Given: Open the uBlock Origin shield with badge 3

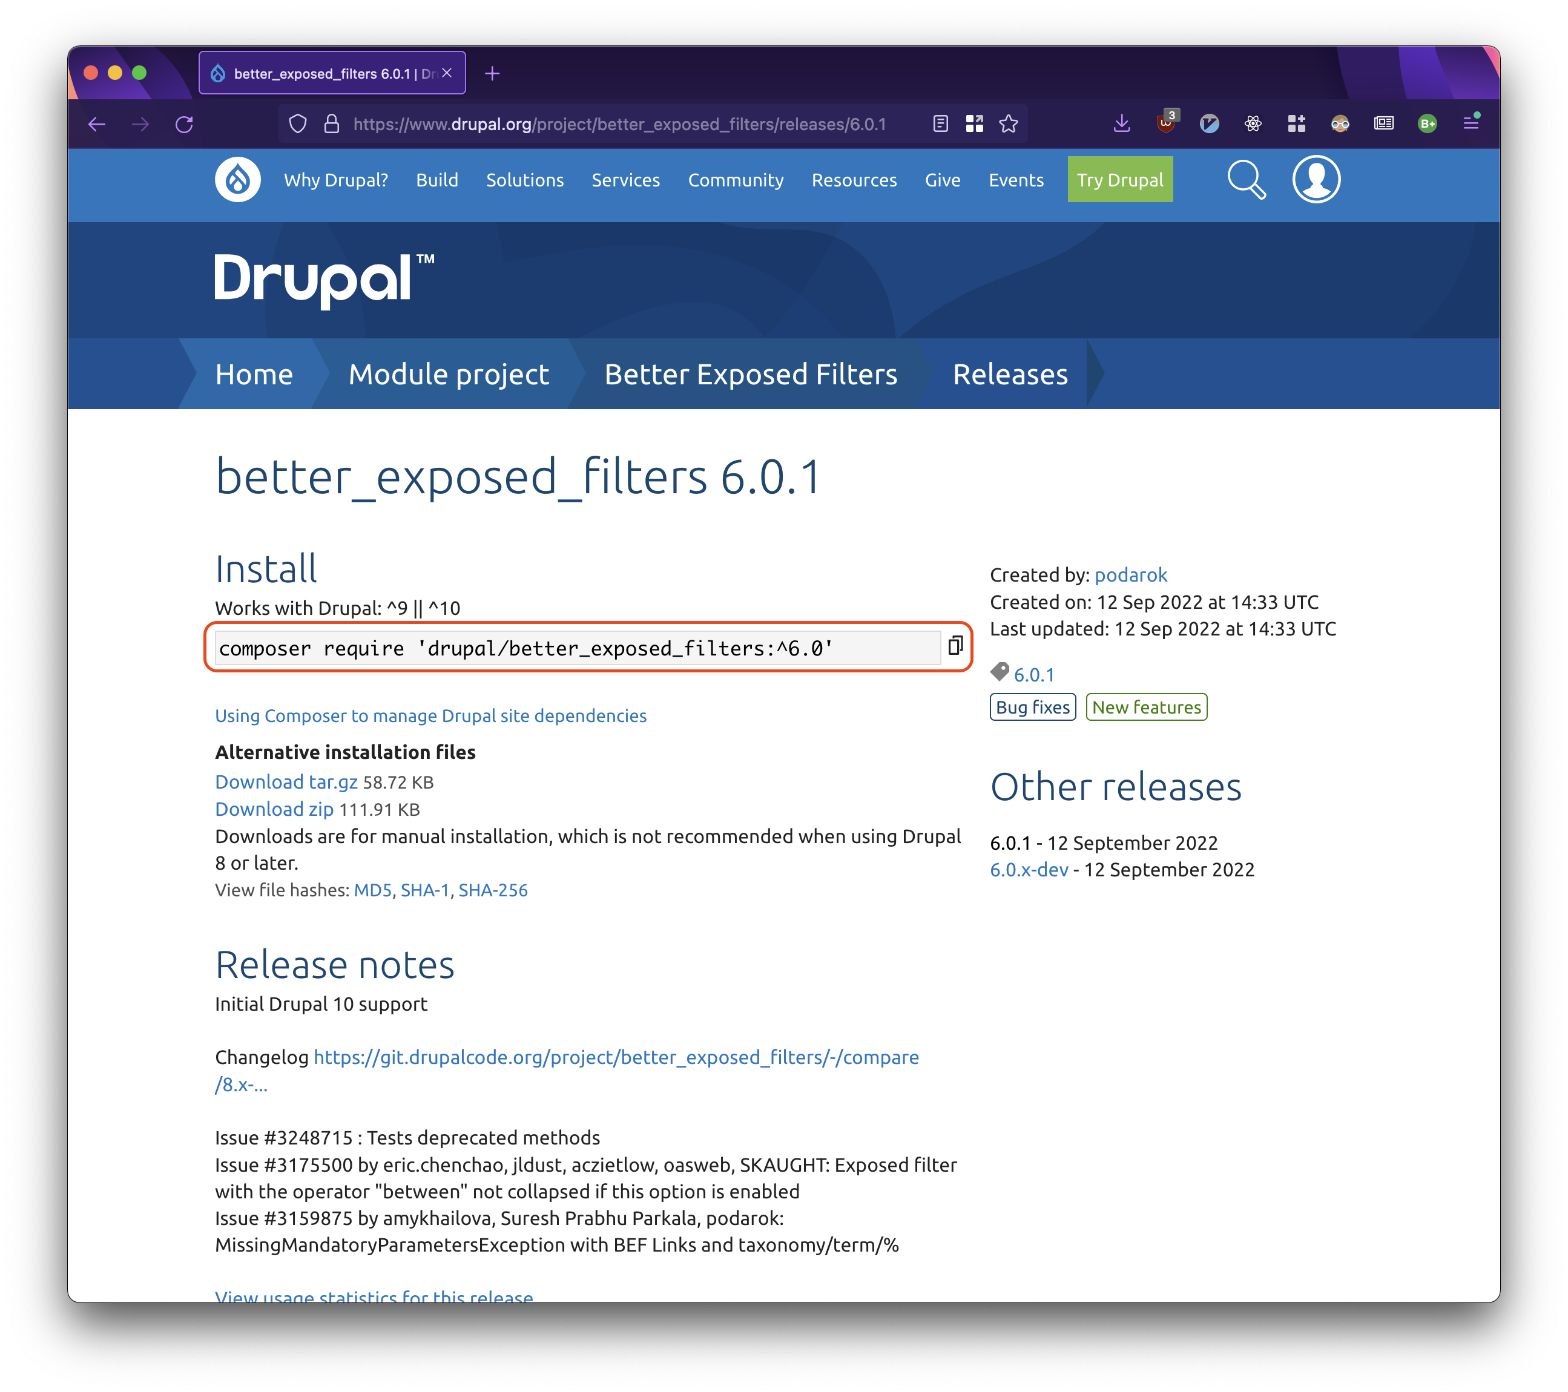Looking at the screenshot, I should coord(1166,123).
